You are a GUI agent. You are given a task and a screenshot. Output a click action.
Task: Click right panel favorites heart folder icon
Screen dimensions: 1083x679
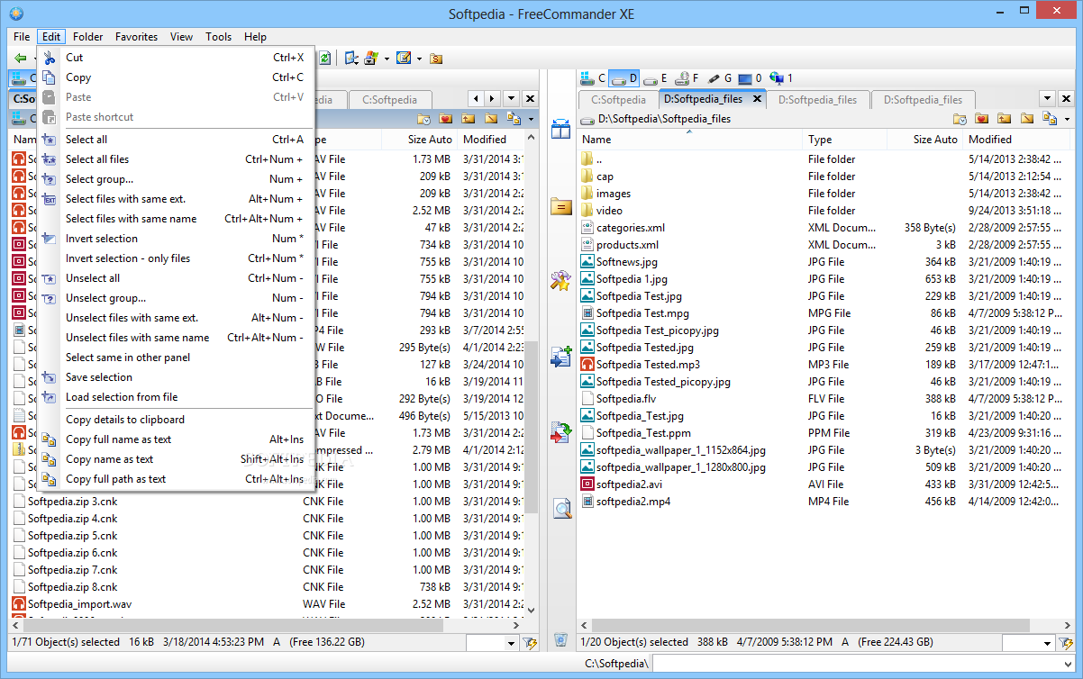click(x=982, y=119)
